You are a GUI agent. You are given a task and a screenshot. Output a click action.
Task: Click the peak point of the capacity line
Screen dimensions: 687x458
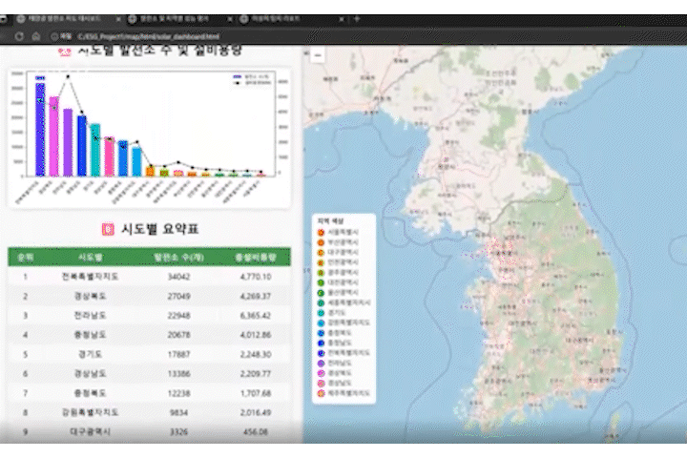pyautogui.click(x=68, y=76)
